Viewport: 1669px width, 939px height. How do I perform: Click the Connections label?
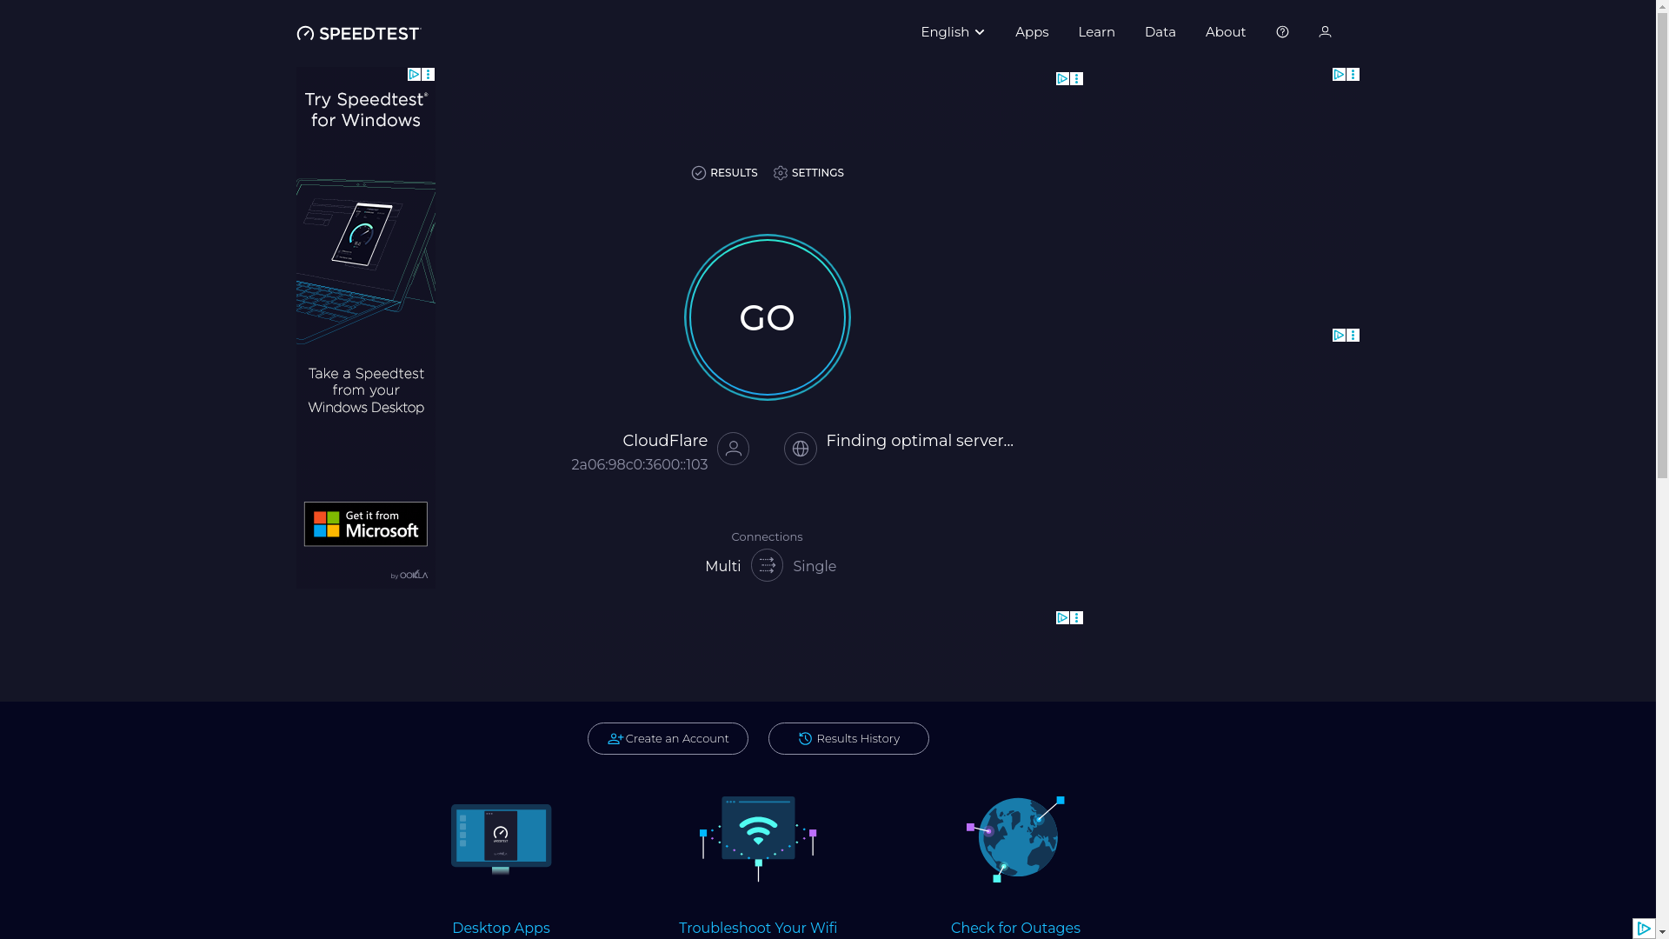(767, 537)
